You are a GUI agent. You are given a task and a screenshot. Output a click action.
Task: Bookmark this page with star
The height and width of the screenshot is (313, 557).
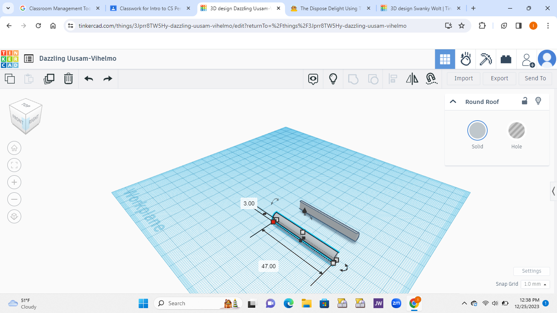[462, 26]
